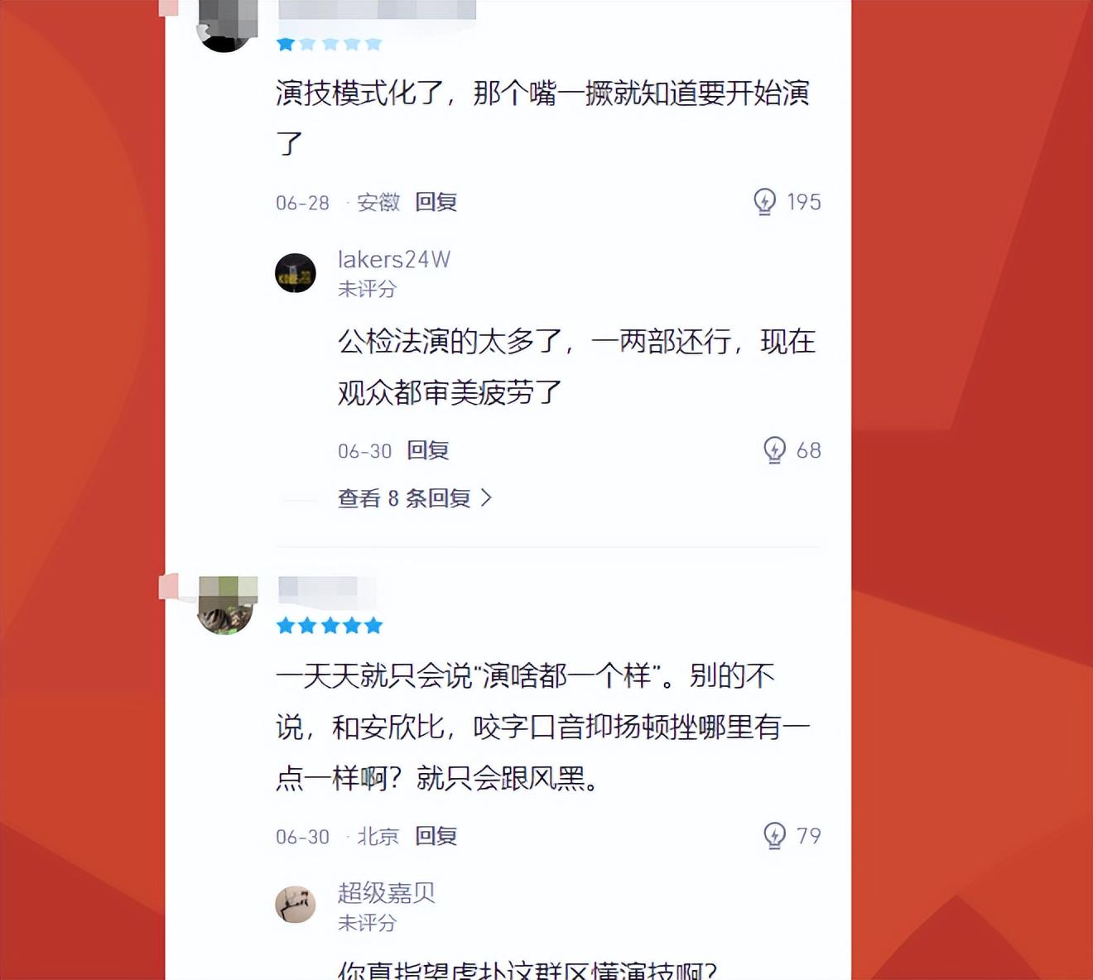This screenshot has height=980, width=1093.
Task: Open the lakers24W username
Action: click(x=394, y=259)
